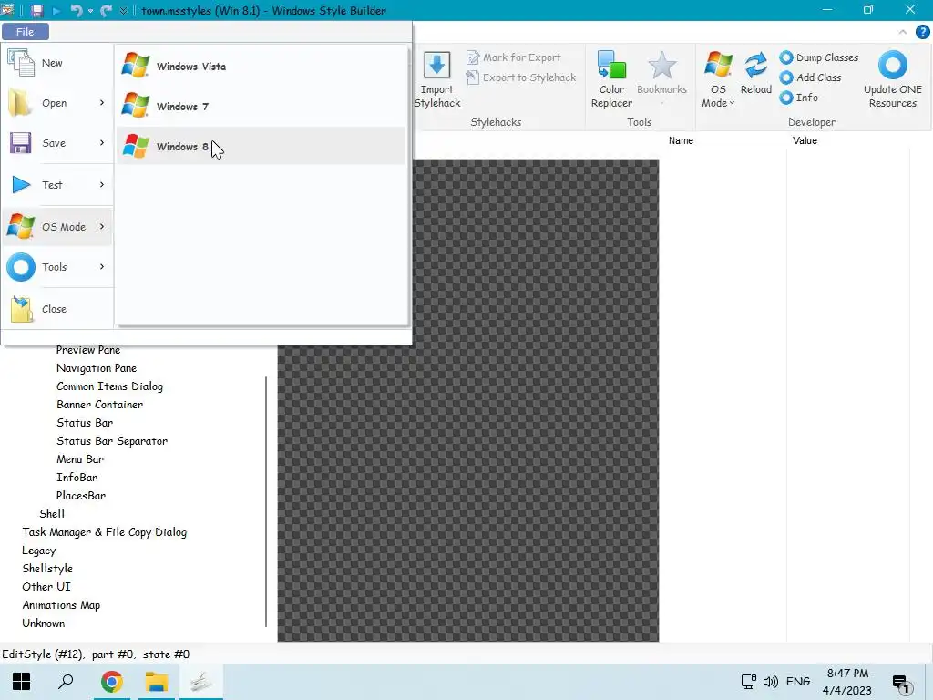Select Windows 7 OS mode
Screen dimensions: 933x700
(x=261, y=106)
